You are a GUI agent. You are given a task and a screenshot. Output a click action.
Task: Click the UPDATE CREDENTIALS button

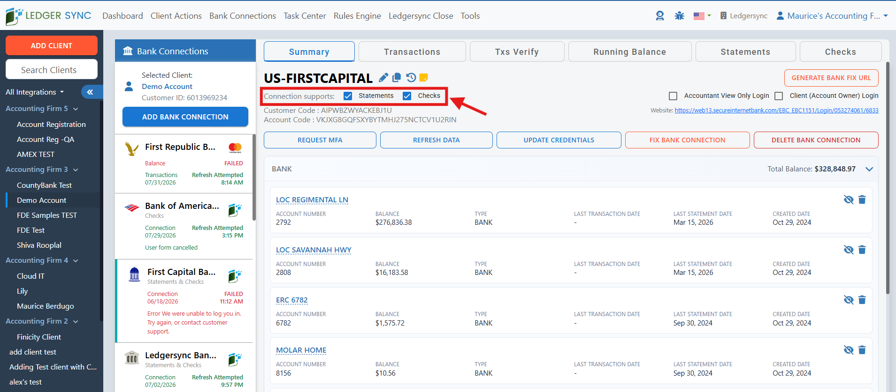[x=559, y=140]
